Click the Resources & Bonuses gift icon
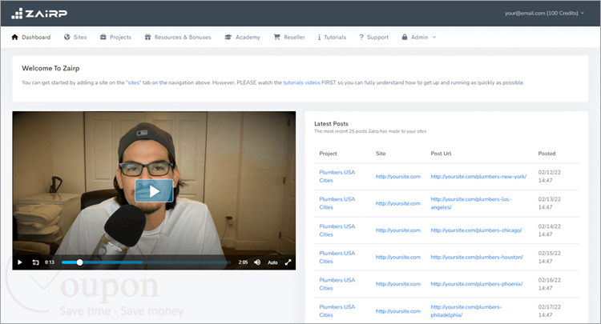 coord(147,37)
